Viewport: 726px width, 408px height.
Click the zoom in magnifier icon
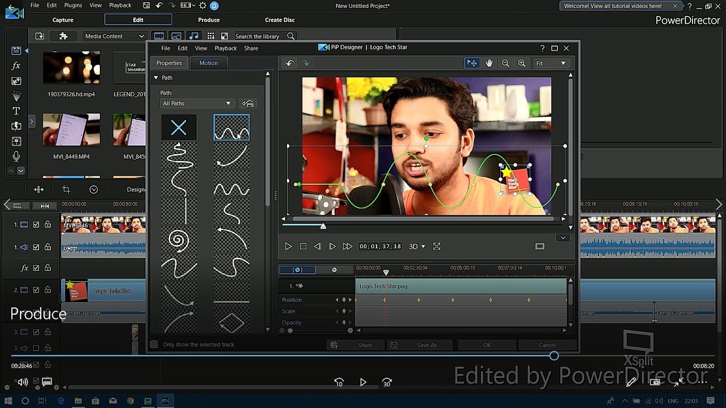pos(522,63)
